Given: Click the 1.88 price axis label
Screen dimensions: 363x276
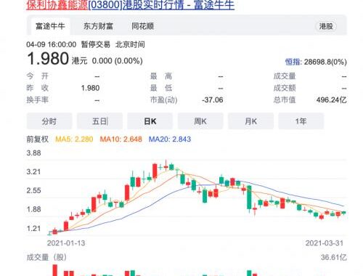Looking at the screenshot, I should (x=33, y=209).
